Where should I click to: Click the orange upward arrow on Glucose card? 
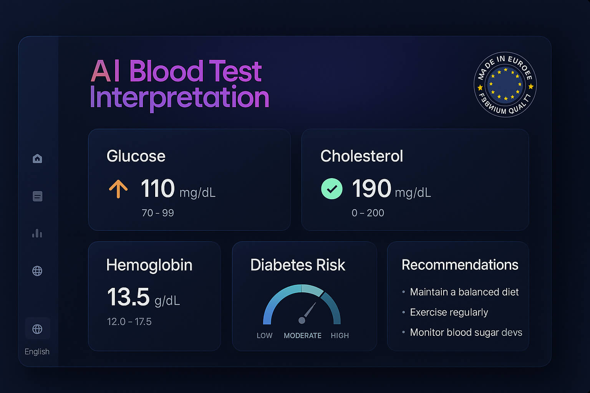(x=118, y=189)
